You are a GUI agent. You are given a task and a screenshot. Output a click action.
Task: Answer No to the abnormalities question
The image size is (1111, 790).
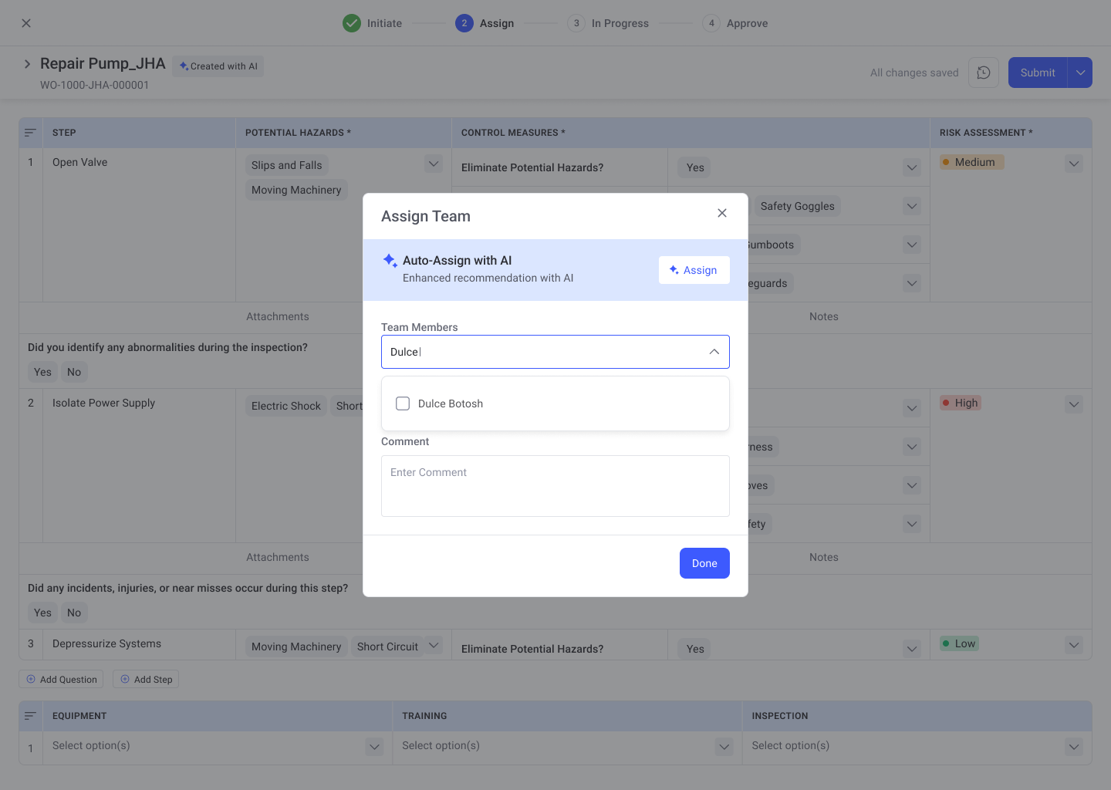pos(74,372)
